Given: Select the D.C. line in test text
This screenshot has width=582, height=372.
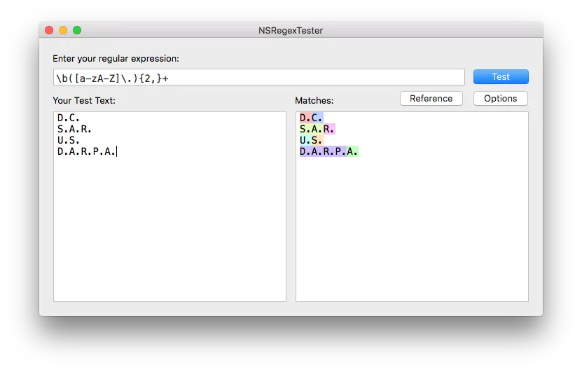Looking at the screenshot, I should point(69,118).
